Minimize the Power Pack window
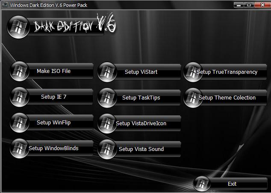This screenshot has height=193, width=271. point(239,5)
